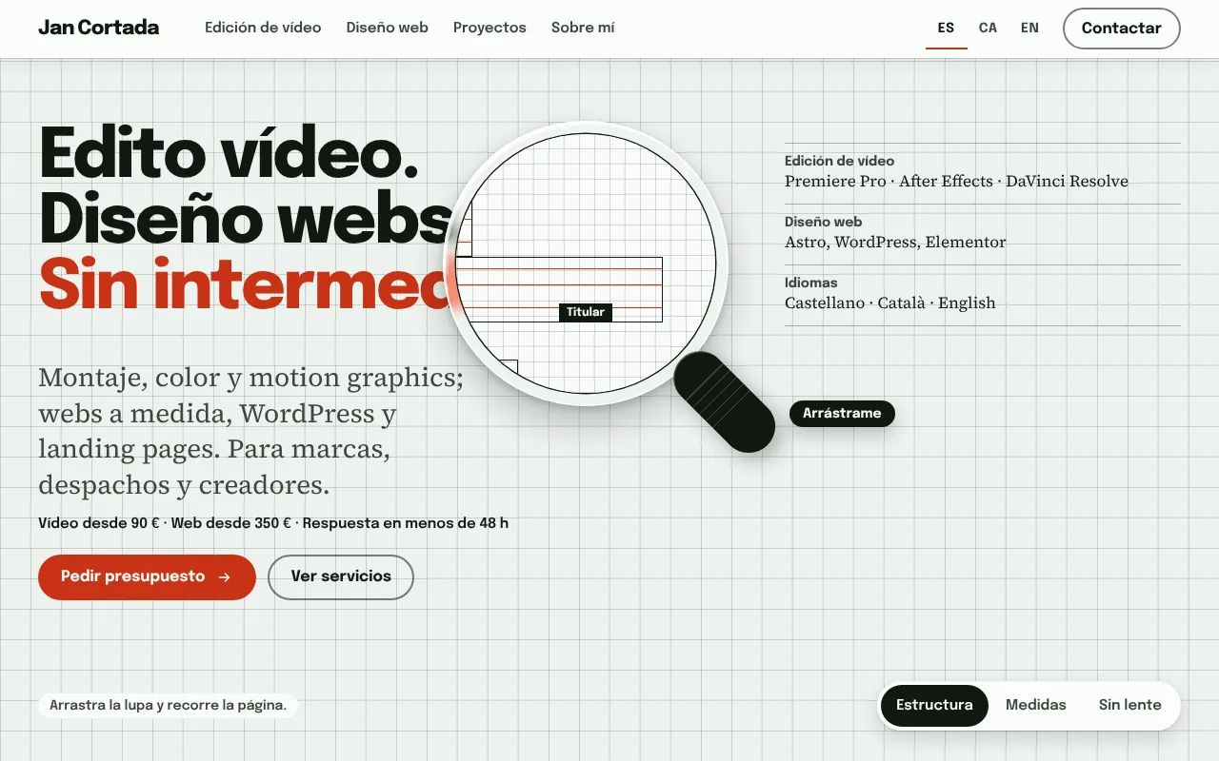Click the text 'Astro, WordPress, Elementor'
Image resolution: width=1219 pixels, height=761 pixels.
coord(895,242)
